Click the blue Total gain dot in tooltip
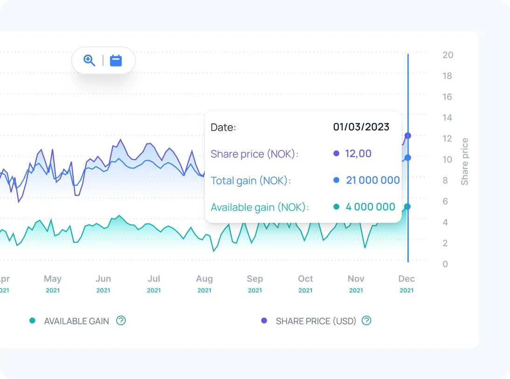Image resolution: width=510 pixels, height=379 pixels. click(x=336, y=180)
